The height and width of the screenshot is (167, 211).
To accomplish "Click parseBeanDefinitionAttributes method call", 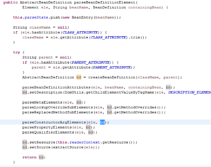I will coord(56,87).
